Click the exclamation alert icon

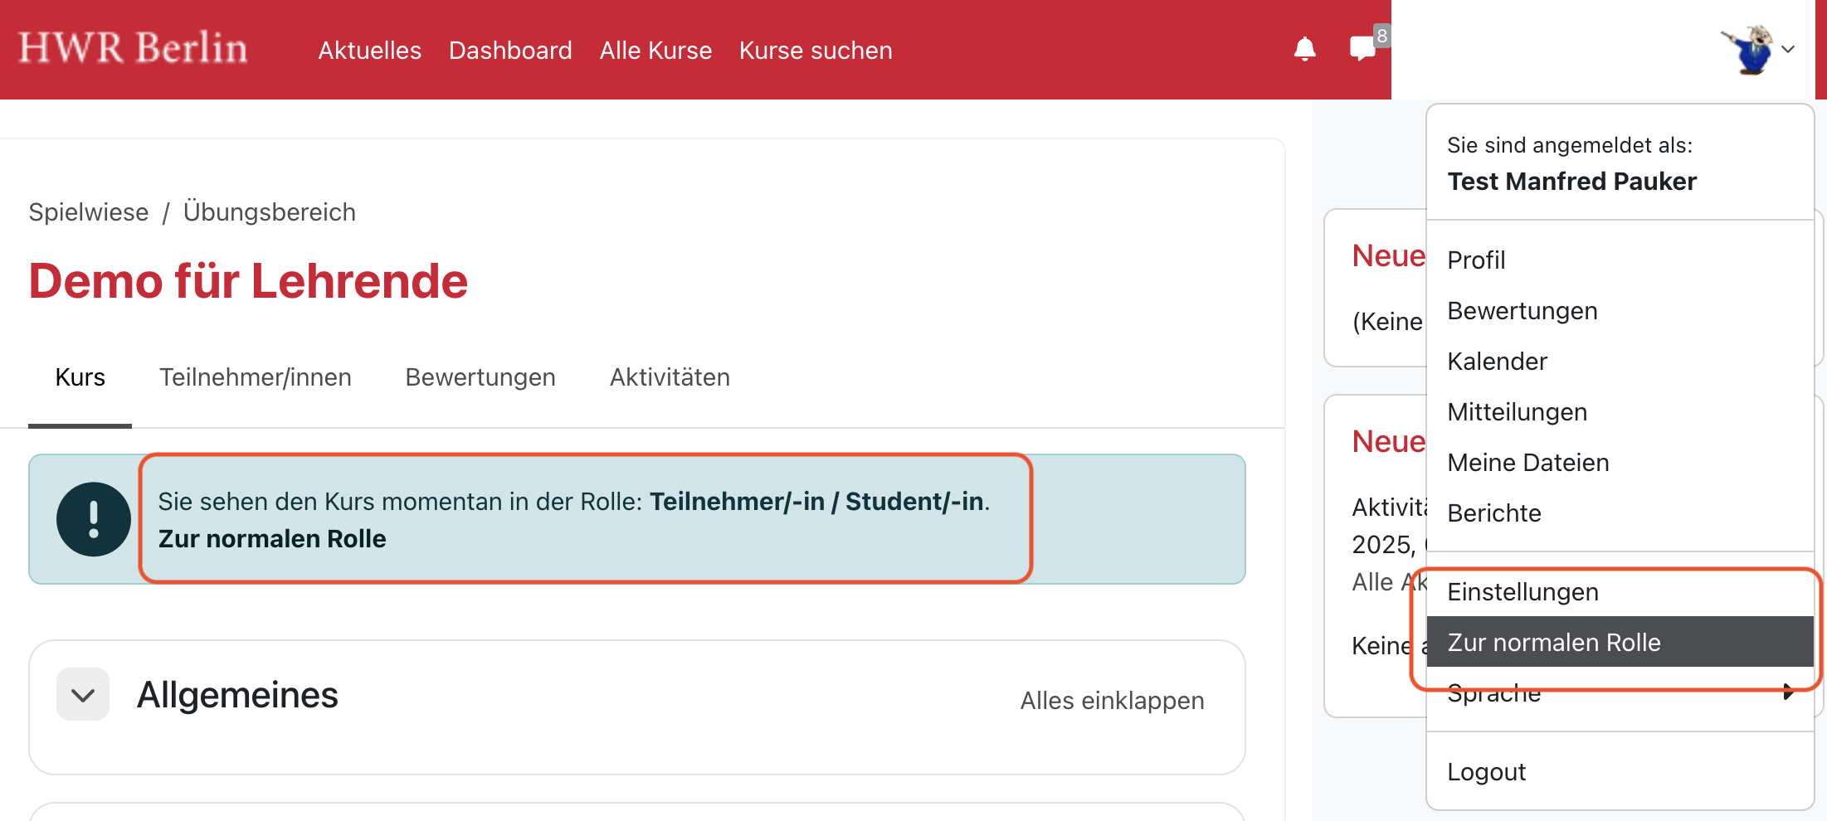point(93,519)
